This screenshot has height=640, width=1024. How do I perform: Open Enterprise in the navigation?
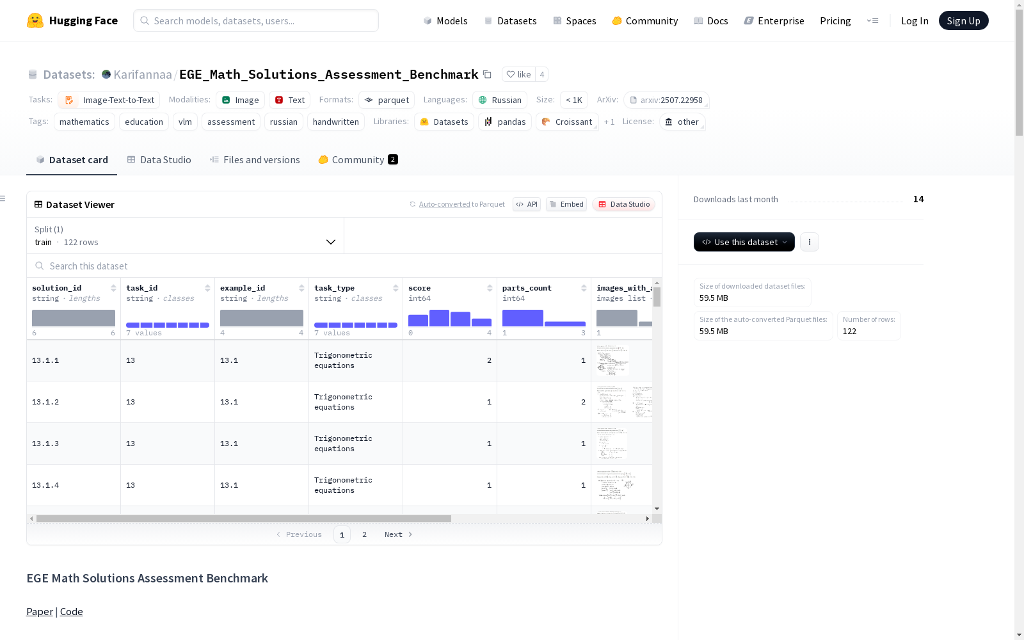[x=774, y=20]
